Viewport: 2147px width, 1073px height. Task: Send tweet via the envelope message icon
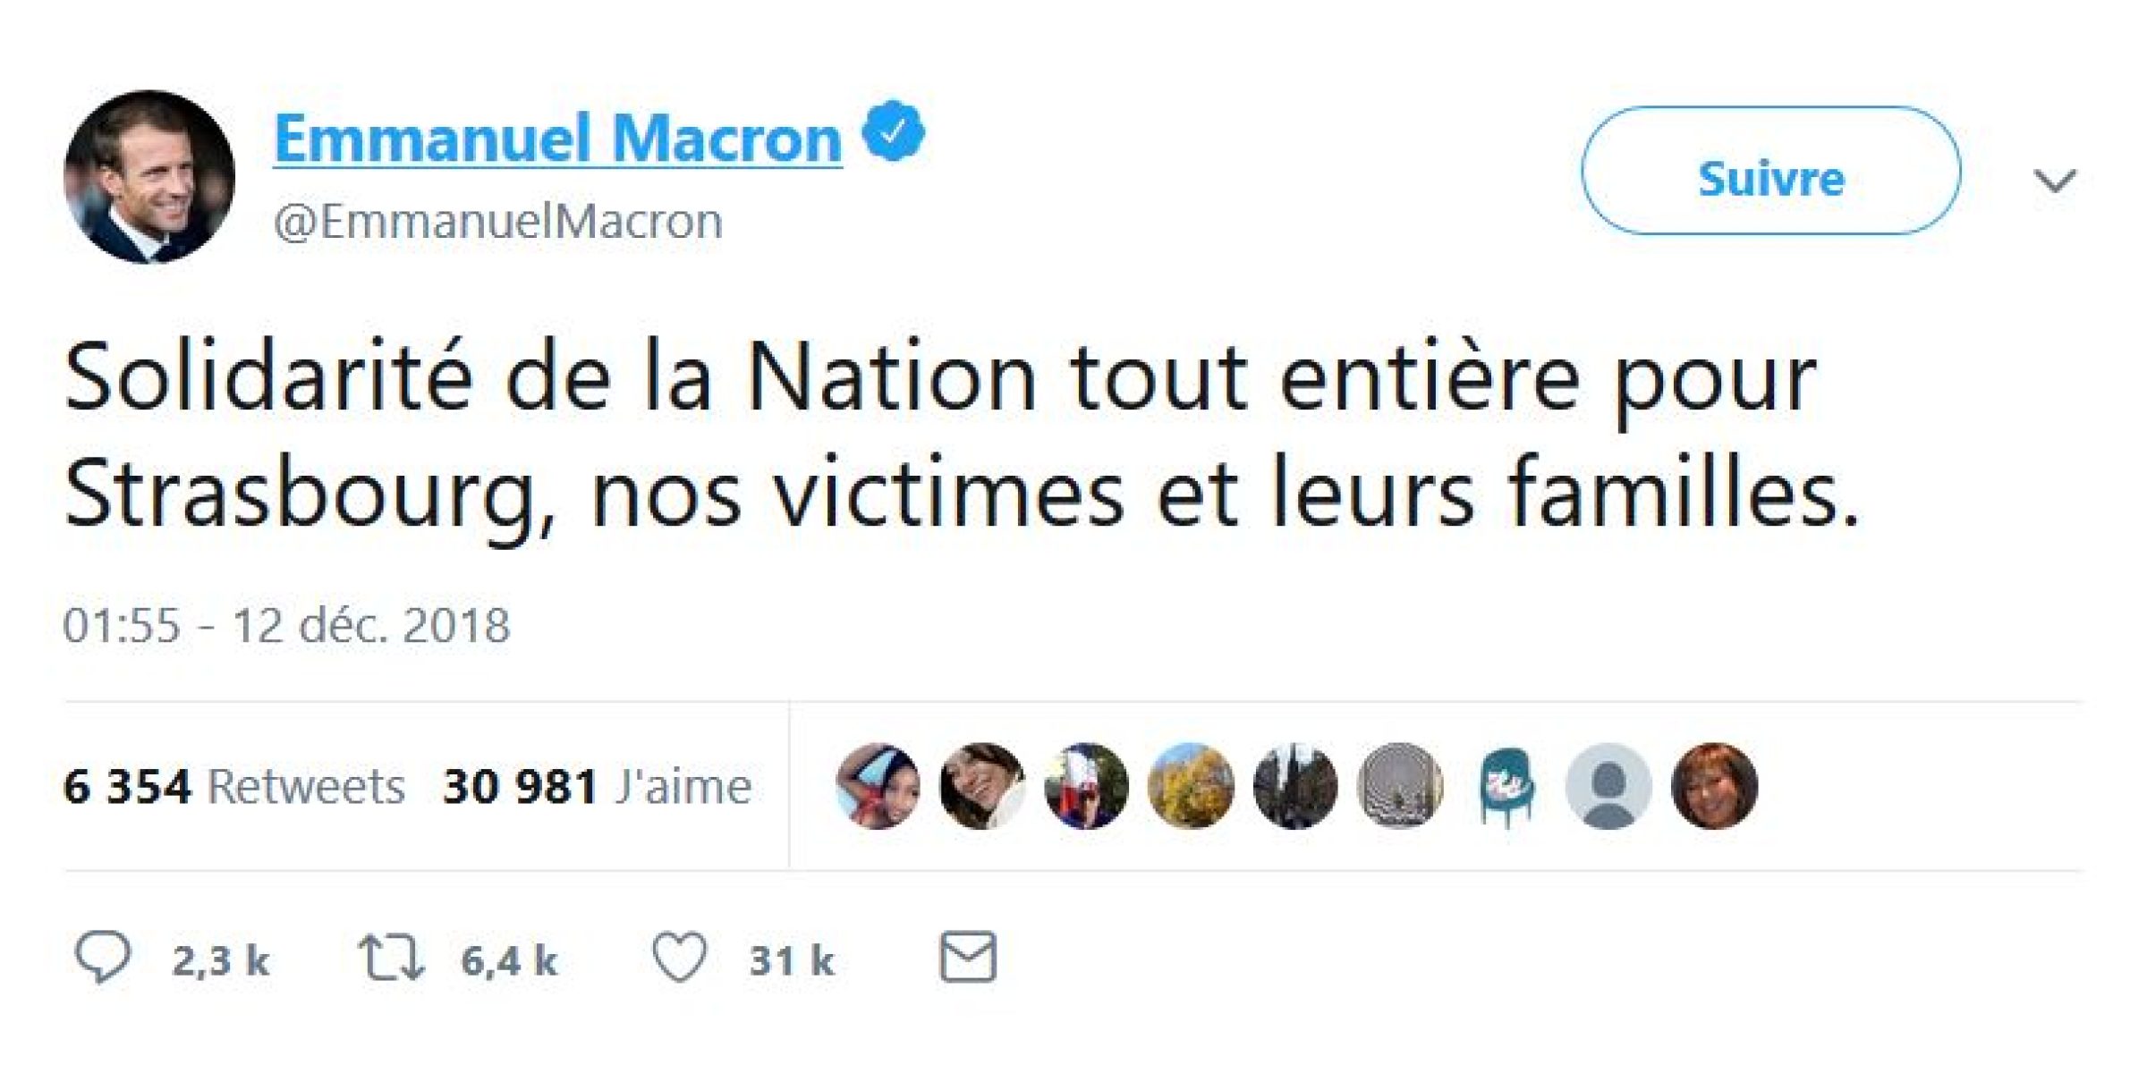968,957
